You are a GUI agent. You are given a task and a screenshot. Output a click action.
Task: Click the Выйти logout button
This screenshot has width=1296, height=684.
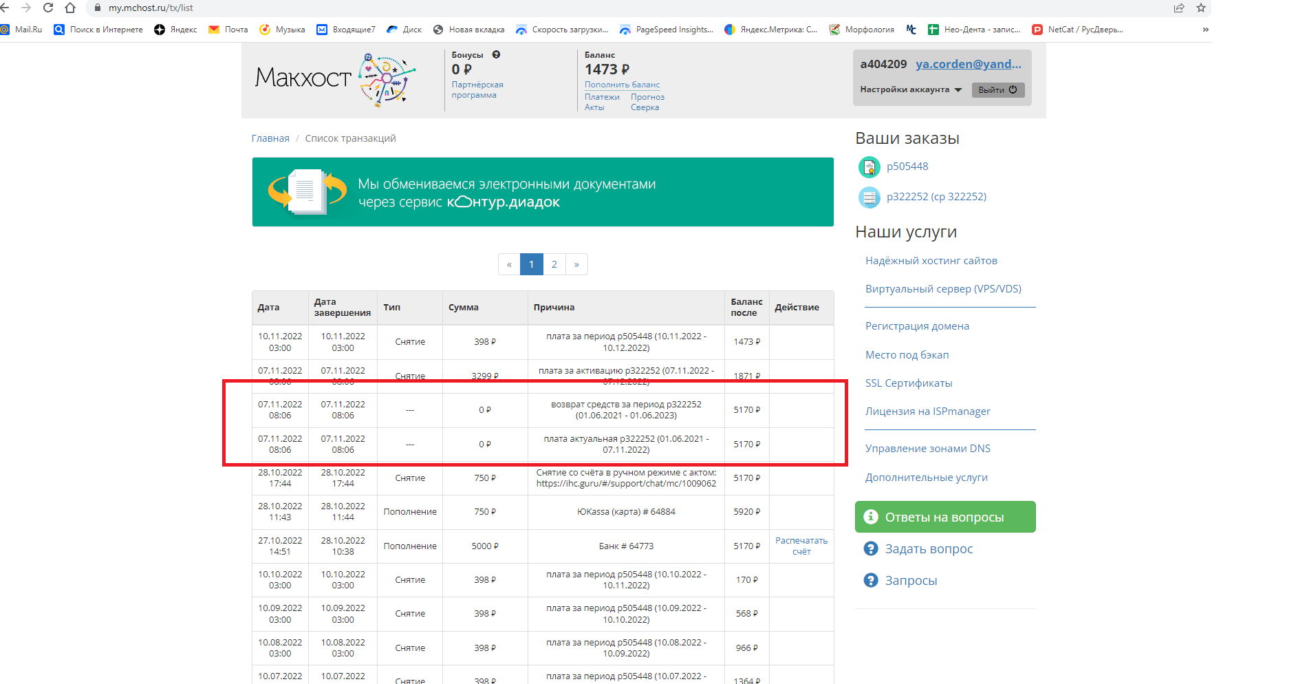997,90
